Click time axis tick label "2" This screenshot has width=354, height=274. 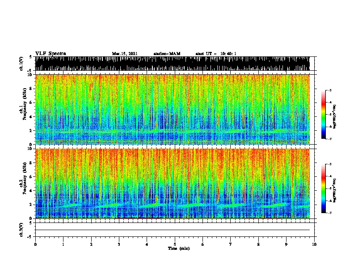pyautogui.click(x=91, y=244)
